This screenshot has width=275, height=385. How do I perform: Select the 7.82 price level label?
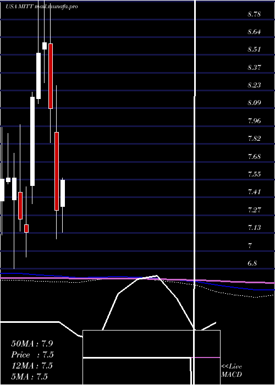coord(254,139)
